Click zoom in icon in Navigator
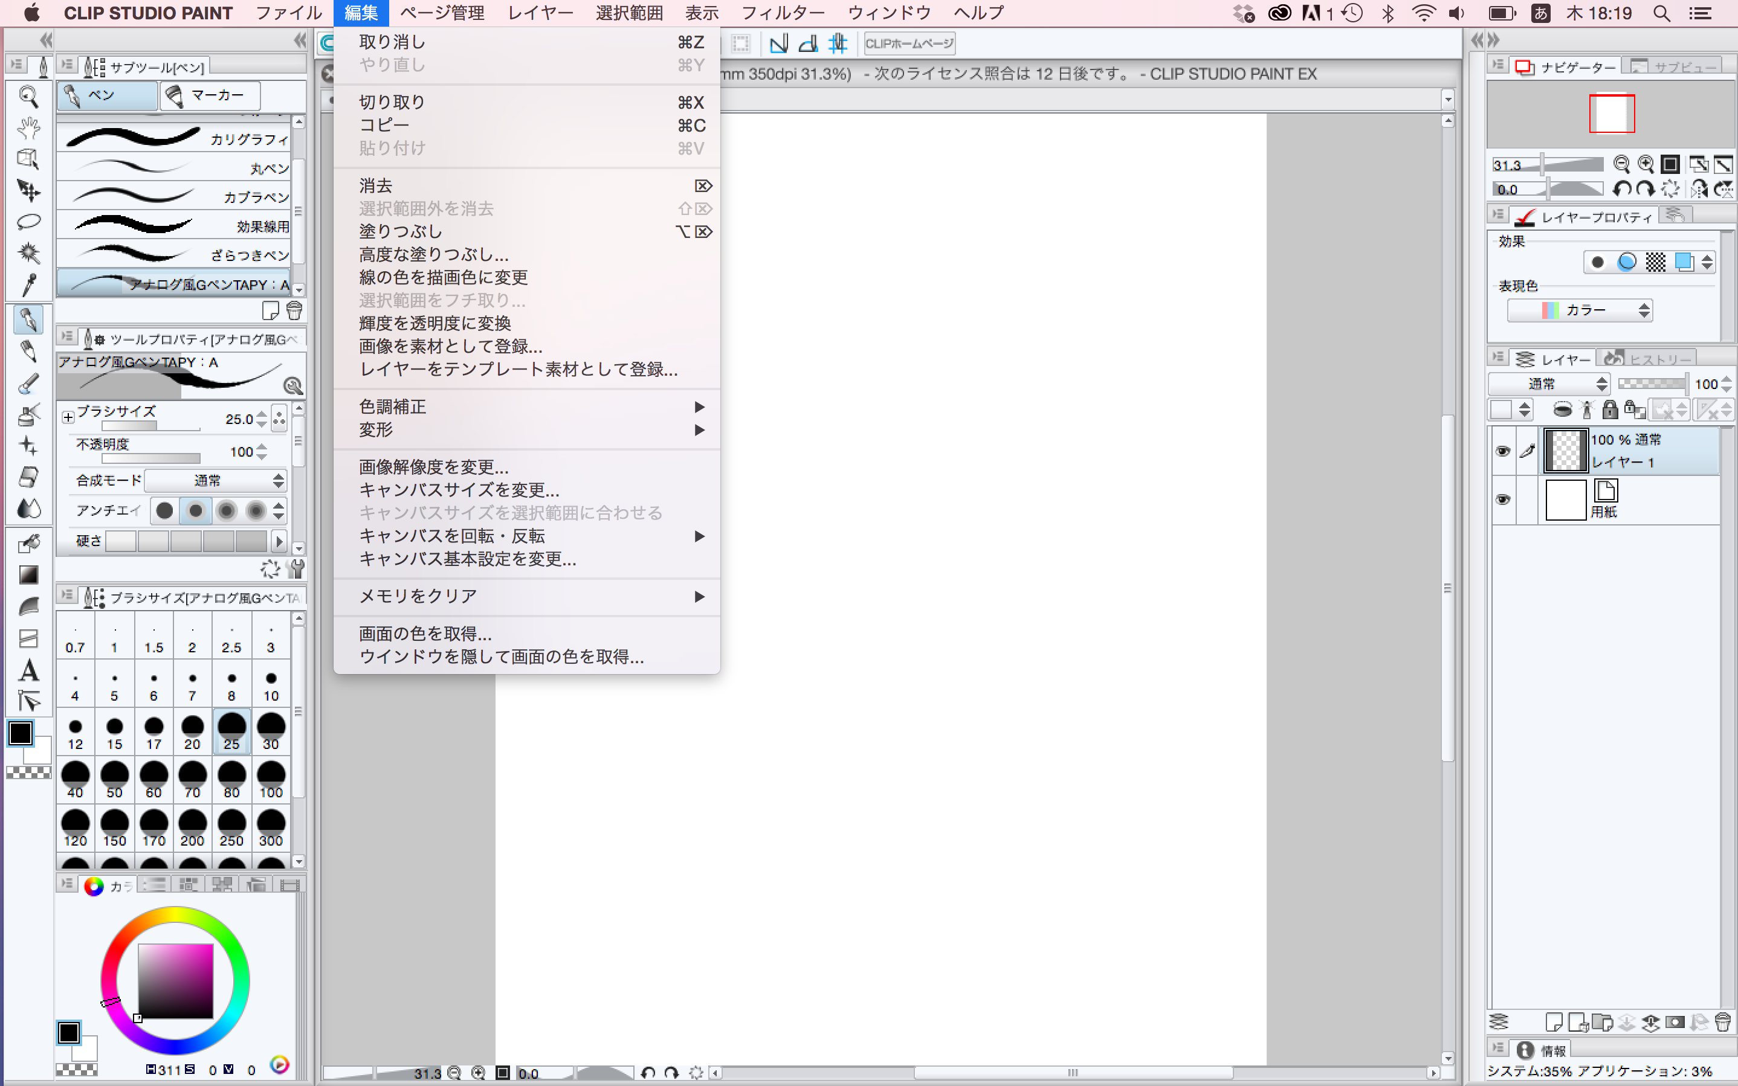Image resolution: width=1738 pixels, height=1086 pixels. click(x=1646, y=164)
